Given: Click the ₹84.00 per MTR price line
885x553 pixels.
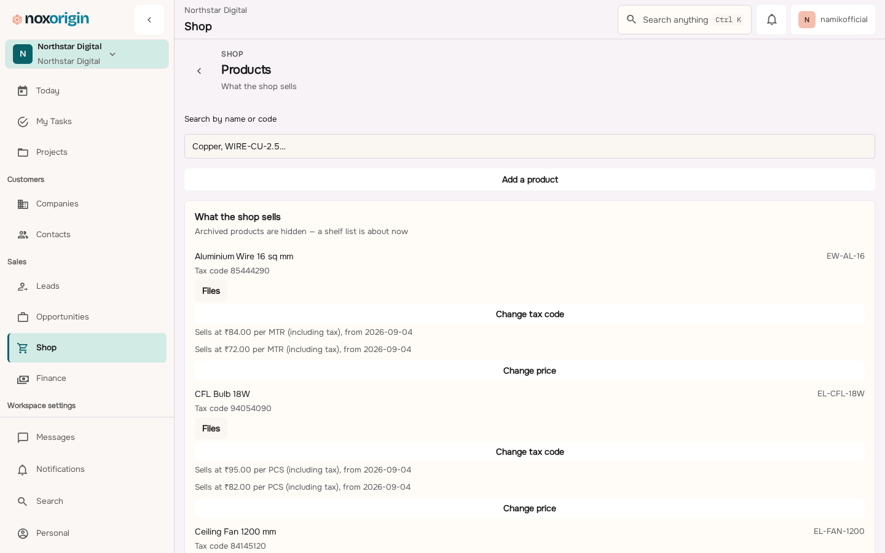Looking at the screenshot, I should [304, 332].
